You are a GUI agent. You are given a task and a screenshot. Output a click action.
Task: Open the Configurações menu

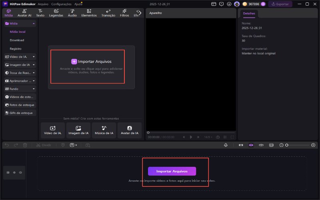(61, 4)
